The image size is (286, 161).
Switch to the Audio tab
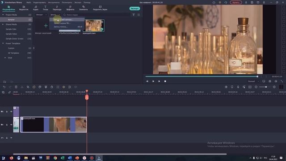pyautogui.click(x=36, y=8)
